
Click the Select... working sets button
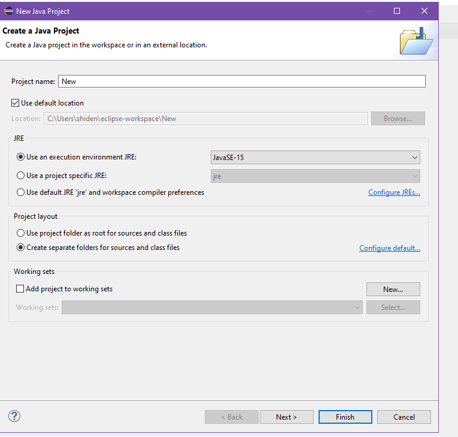393,308
